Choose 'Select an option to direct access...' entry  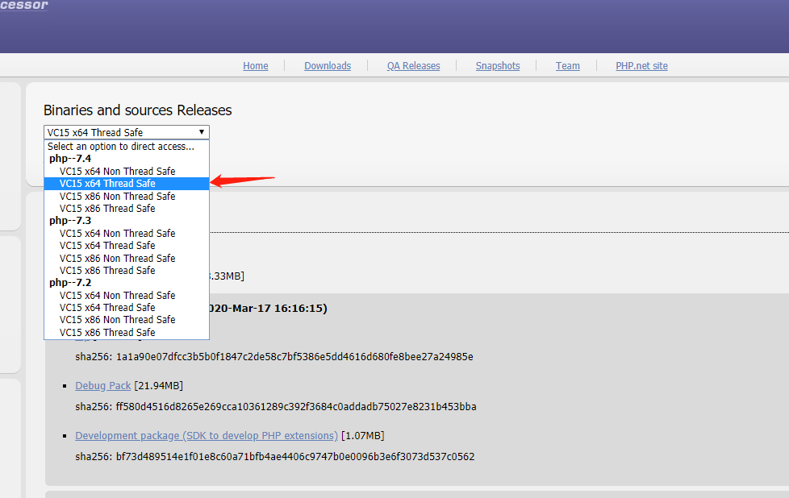coord(127,146)
